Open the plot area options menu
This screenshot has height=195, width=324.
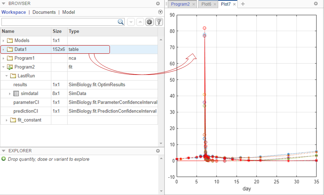pyautogui.click(x=316, y=4)
